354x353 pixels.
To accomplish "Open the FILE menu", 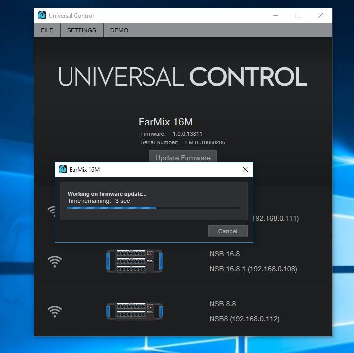I will tap(47, 30).
